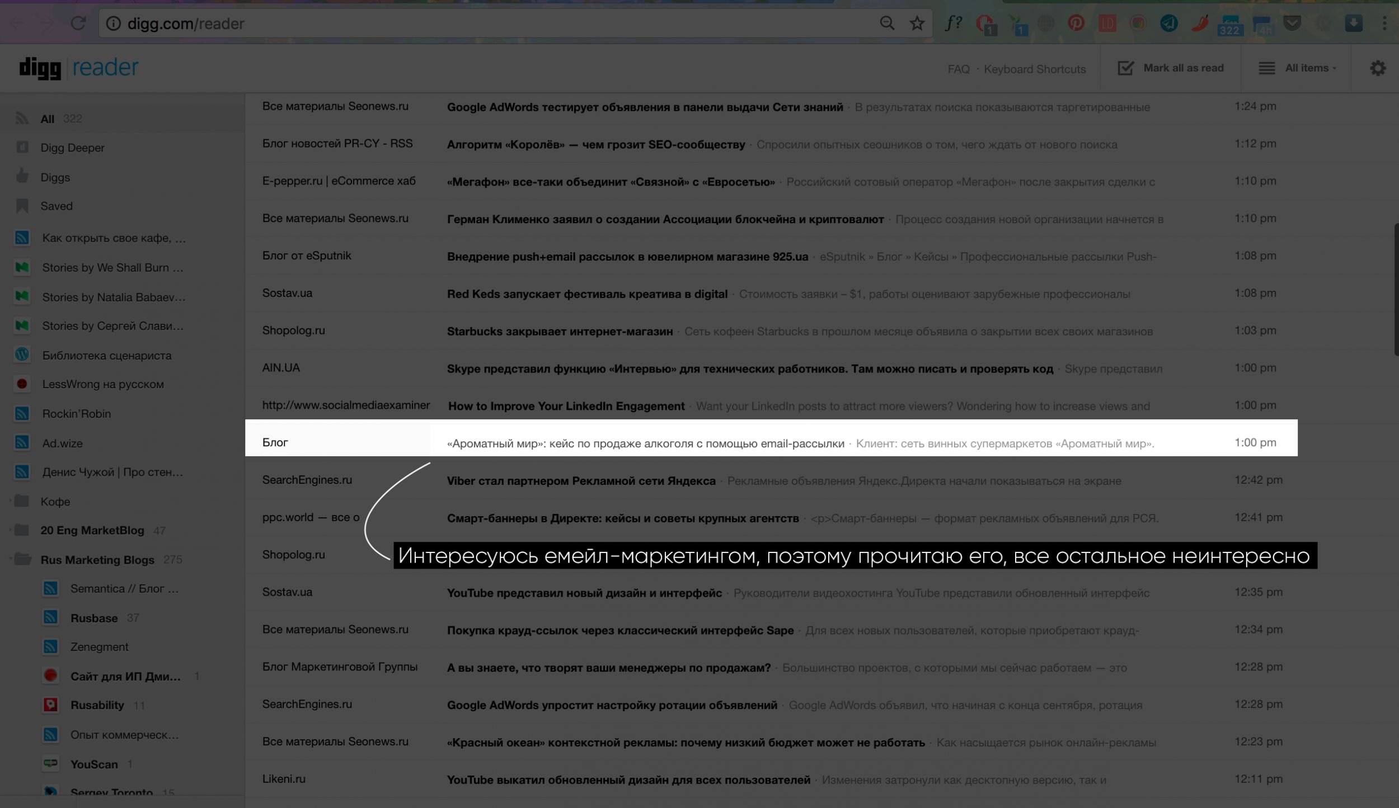Collapse the Rus Marketing Blogs folder
The height and width of the screenshot is (808, 1399).
[x=10, y=559]
